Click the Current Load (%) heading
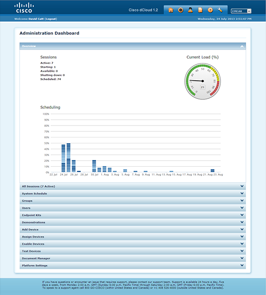This screenshot has height=295, width=266. coord(203,57)
